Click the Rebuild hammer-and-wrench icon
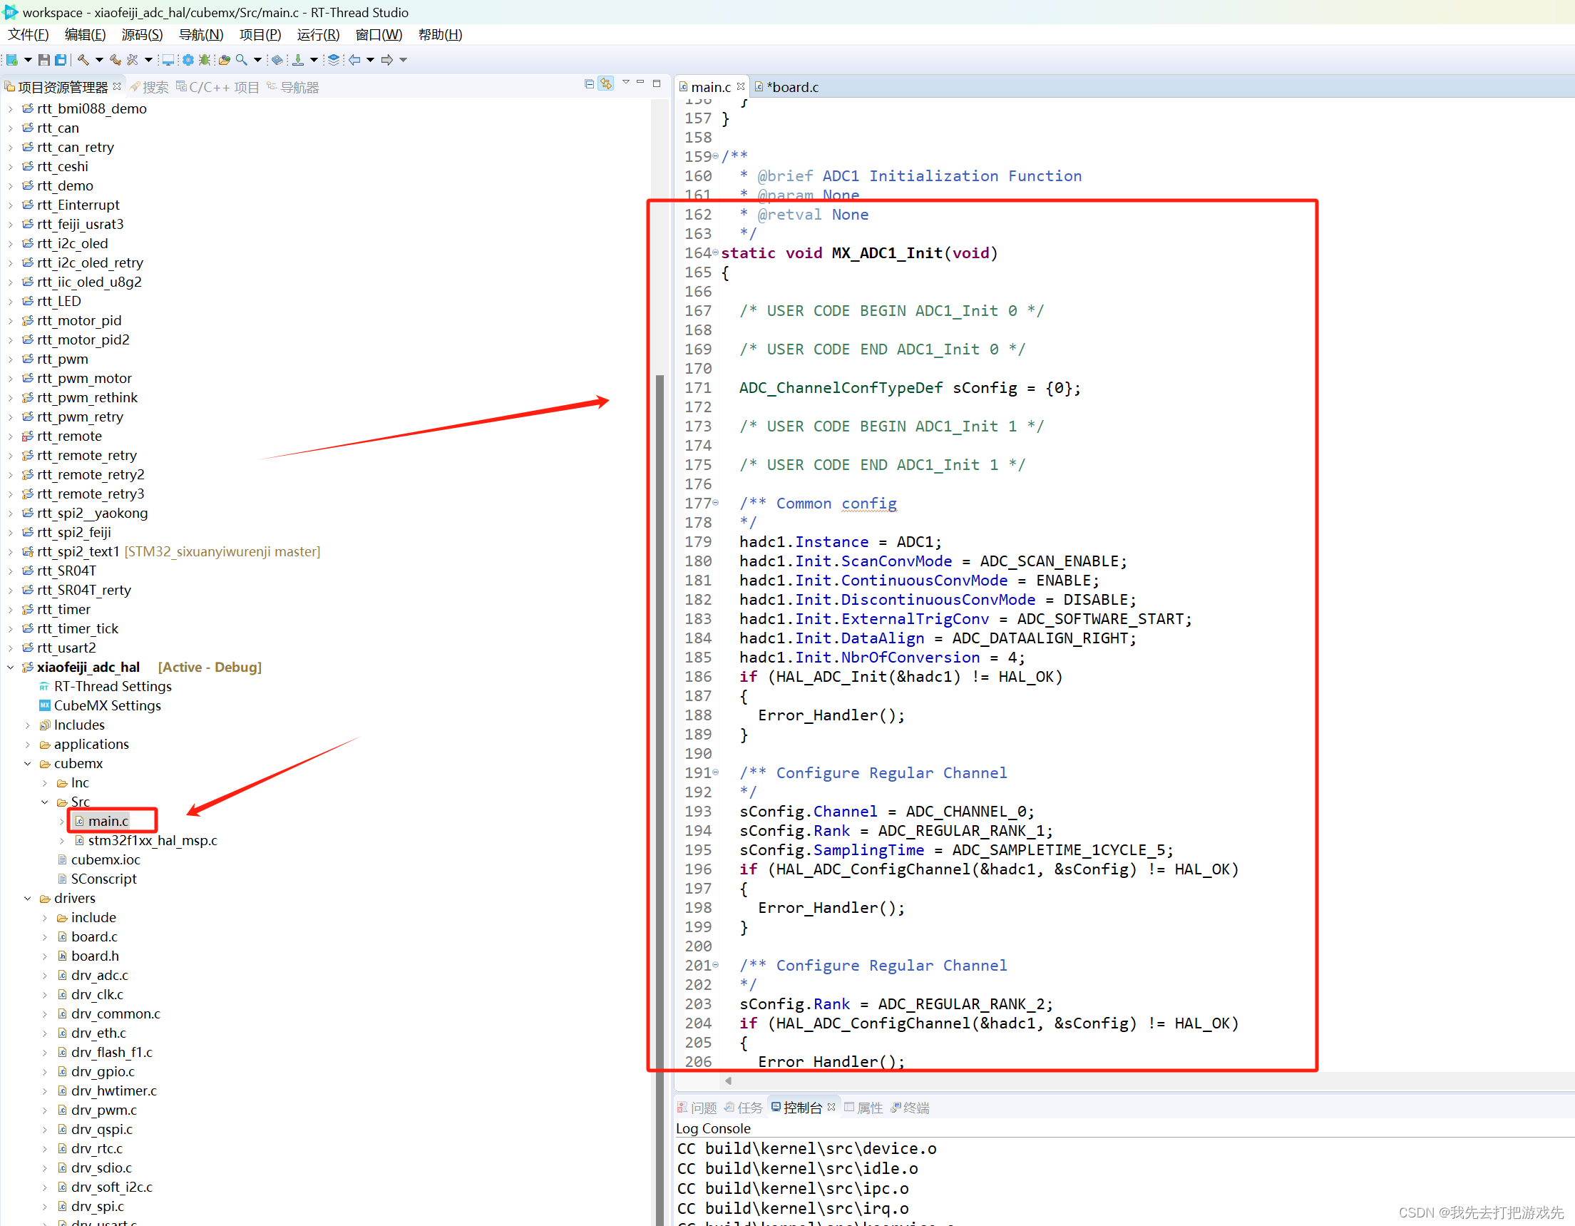The width and height of the screenshot is (1575, 1226). [116, 60]
